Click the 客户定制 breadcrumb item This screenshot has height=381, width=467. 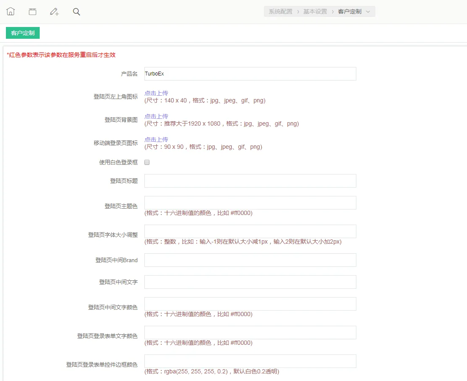pos(350,12)
